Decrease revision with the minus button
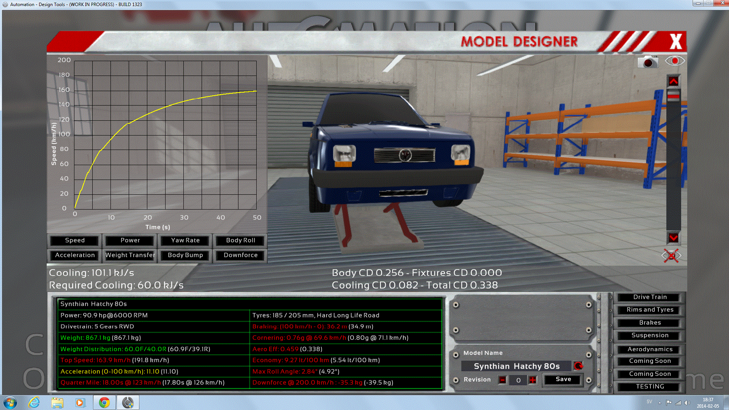Viewport: 729px width, 410px height. click(502, 380)
